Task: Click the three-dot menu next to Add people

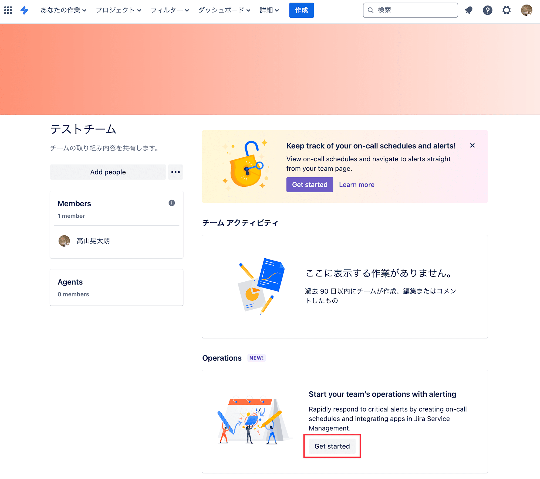Action: point(175,172)
